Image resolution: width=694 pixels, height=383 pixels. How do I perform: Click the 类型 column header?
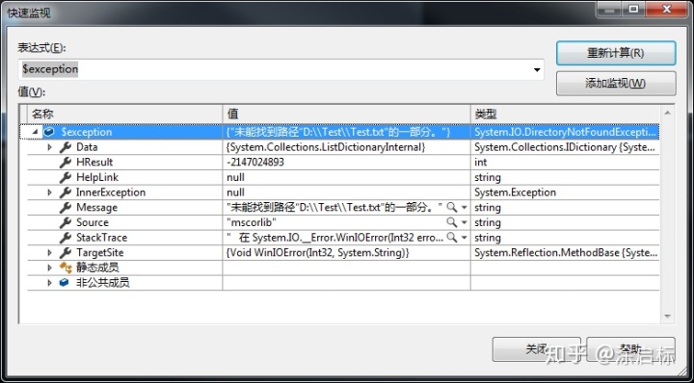point(565,114)
